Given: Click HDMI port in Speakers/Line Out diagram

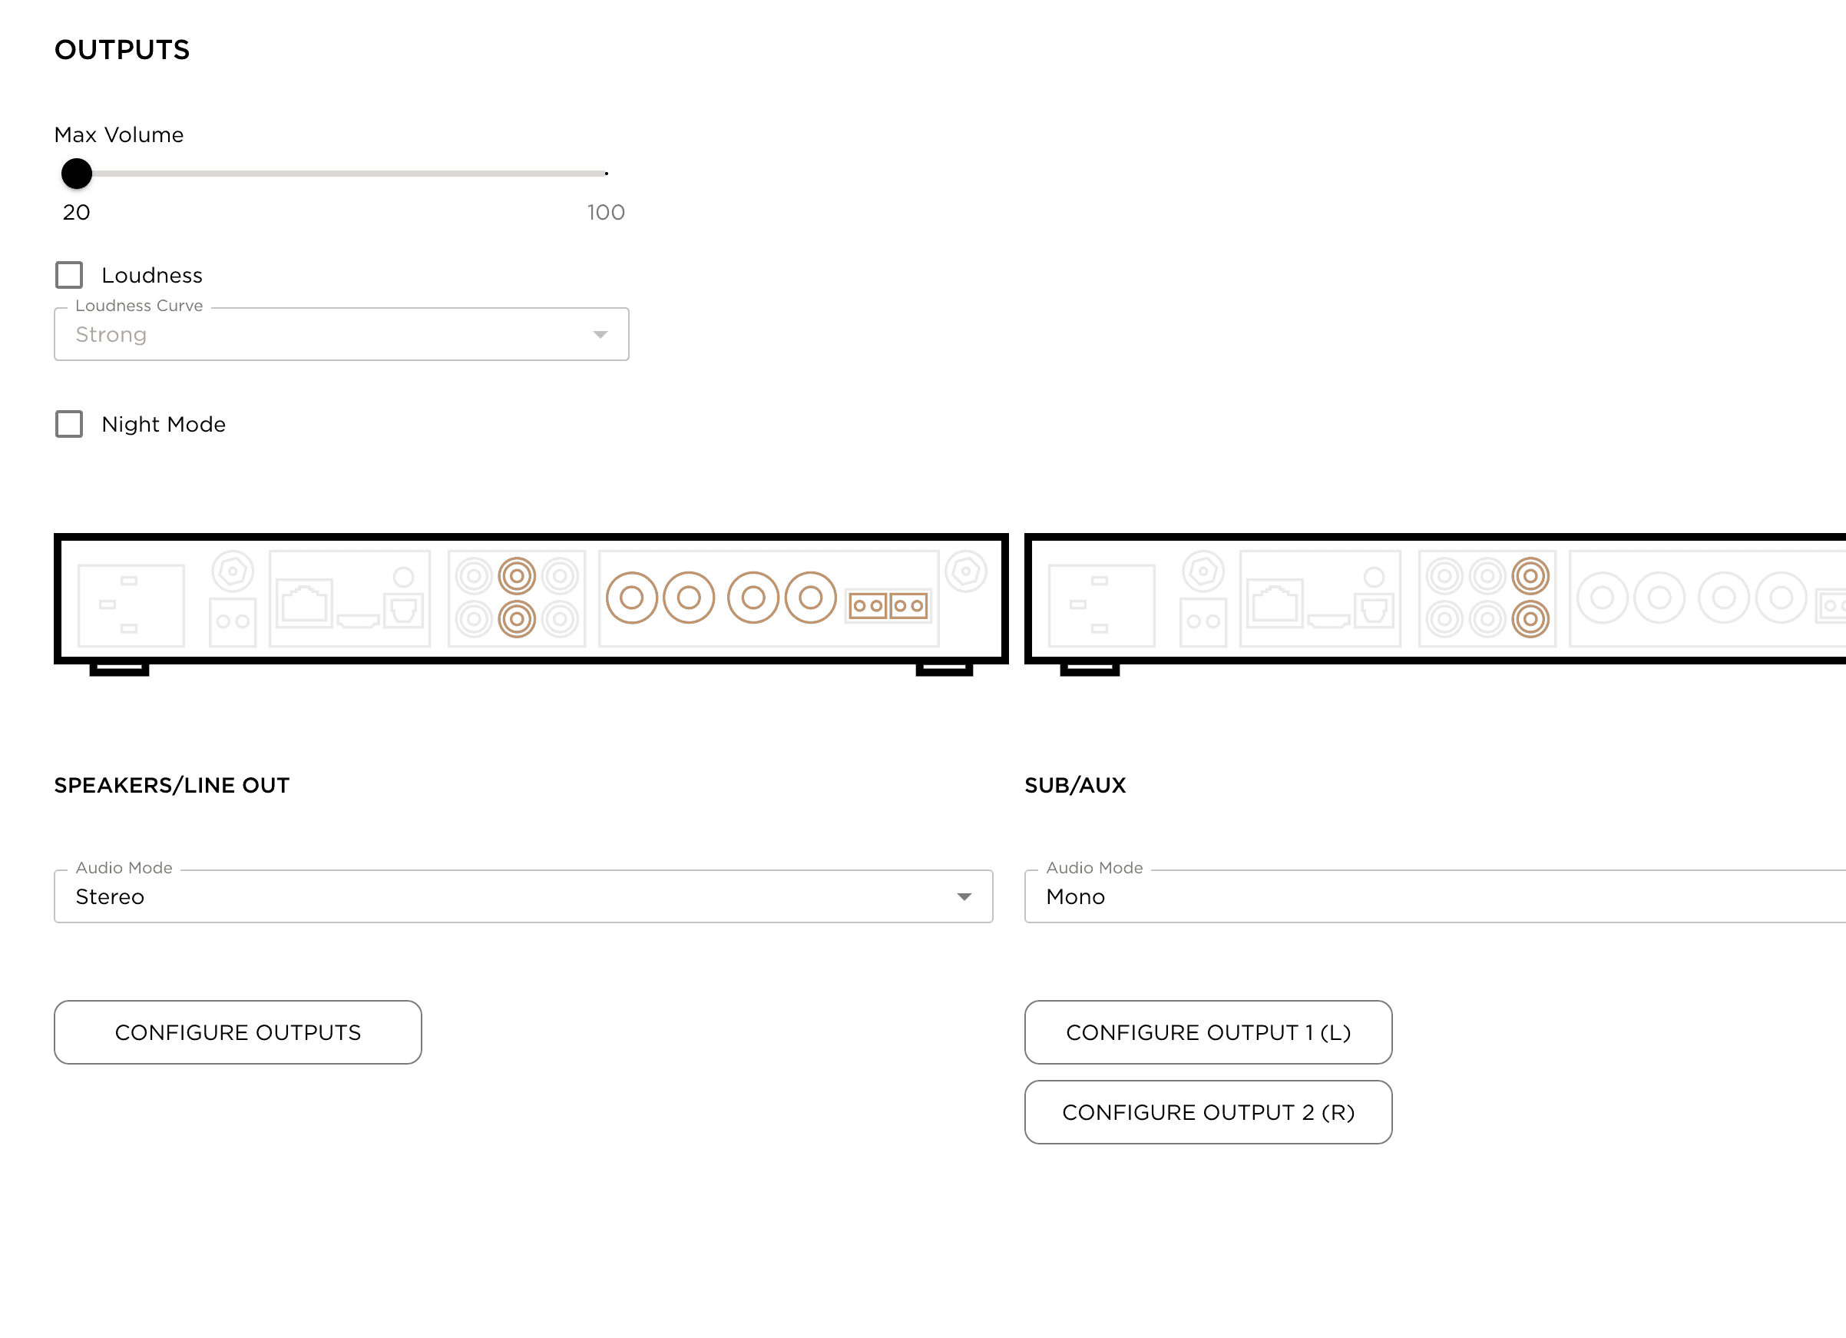Looking at the screenshot, I should (x=358, y=621).
